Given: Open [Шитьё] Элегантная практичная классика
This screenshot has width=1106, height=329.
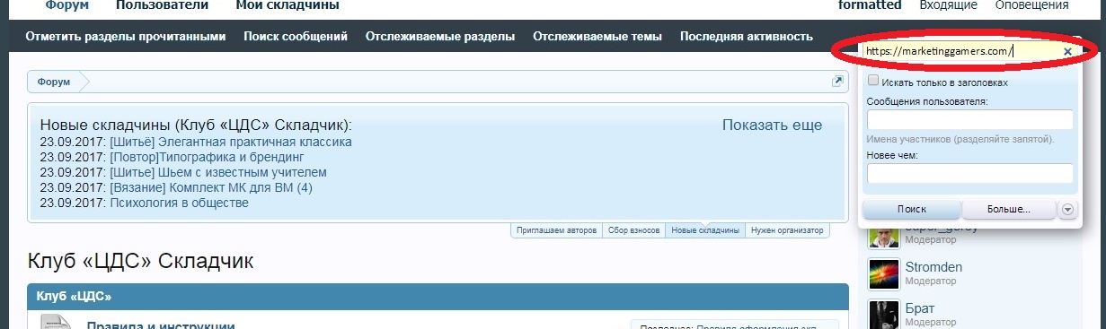Looking at the screenshot, I should click(231, 142).
